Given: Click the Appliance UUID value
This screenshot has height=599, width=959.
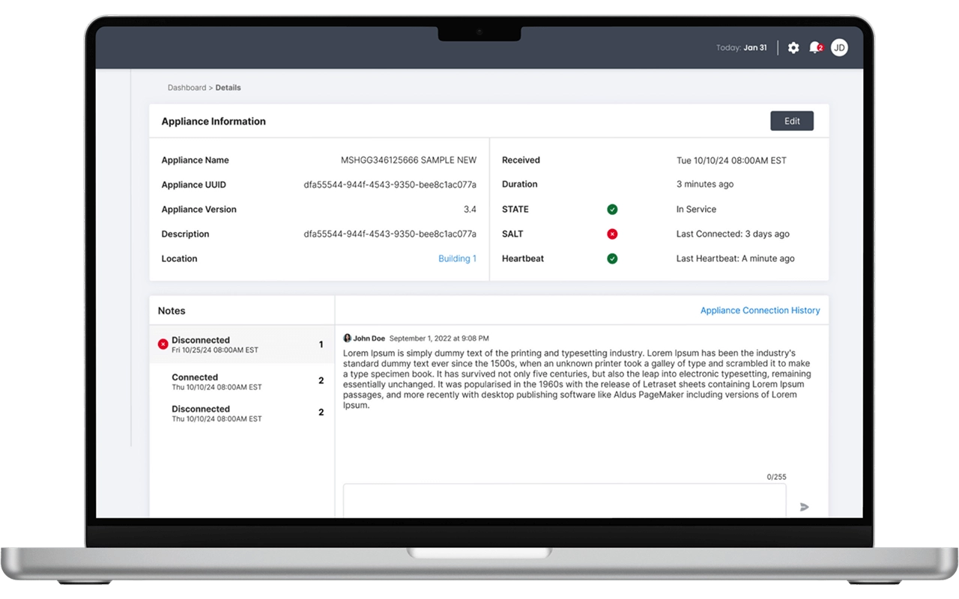Looking at the screenshot, I should [x=390, y=185].
